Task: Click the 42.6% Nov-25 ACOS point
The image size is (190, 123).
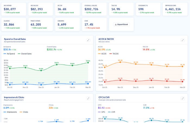Action: pyautogui.click(x=120, y=62)
